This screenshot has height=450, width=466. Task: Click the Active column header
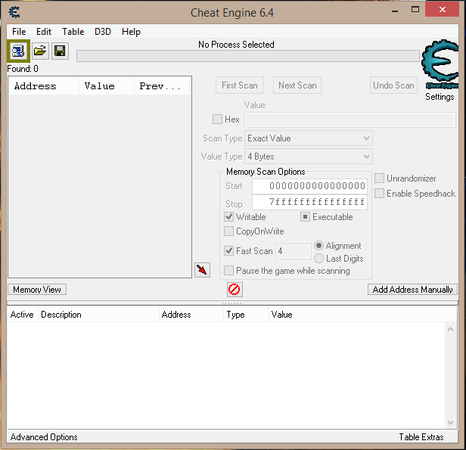[x=22, y=315]
